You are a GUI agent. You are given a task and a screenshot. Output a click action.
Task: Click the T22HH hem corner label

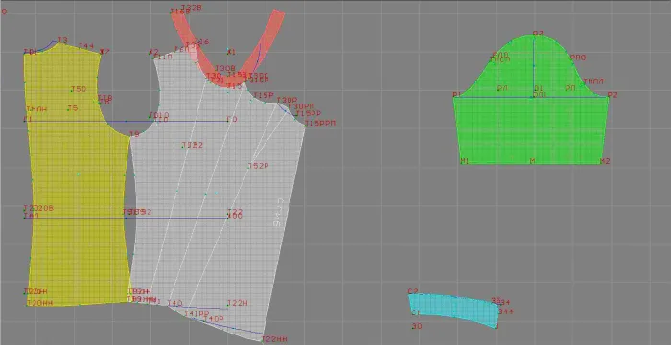[274, 339]
